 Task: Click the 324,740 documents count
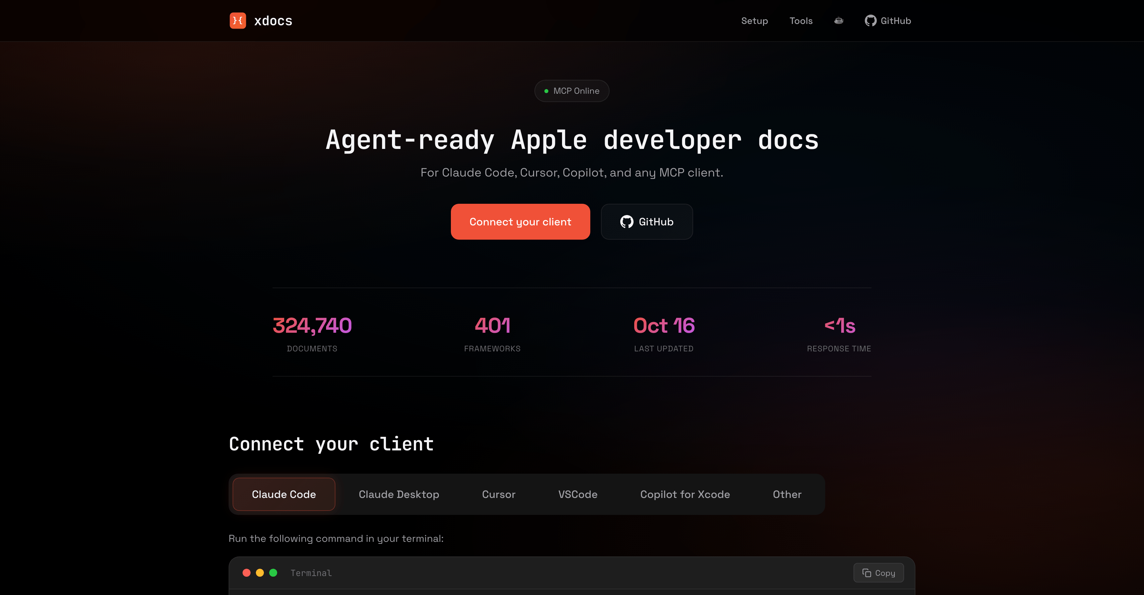[312, 325]
